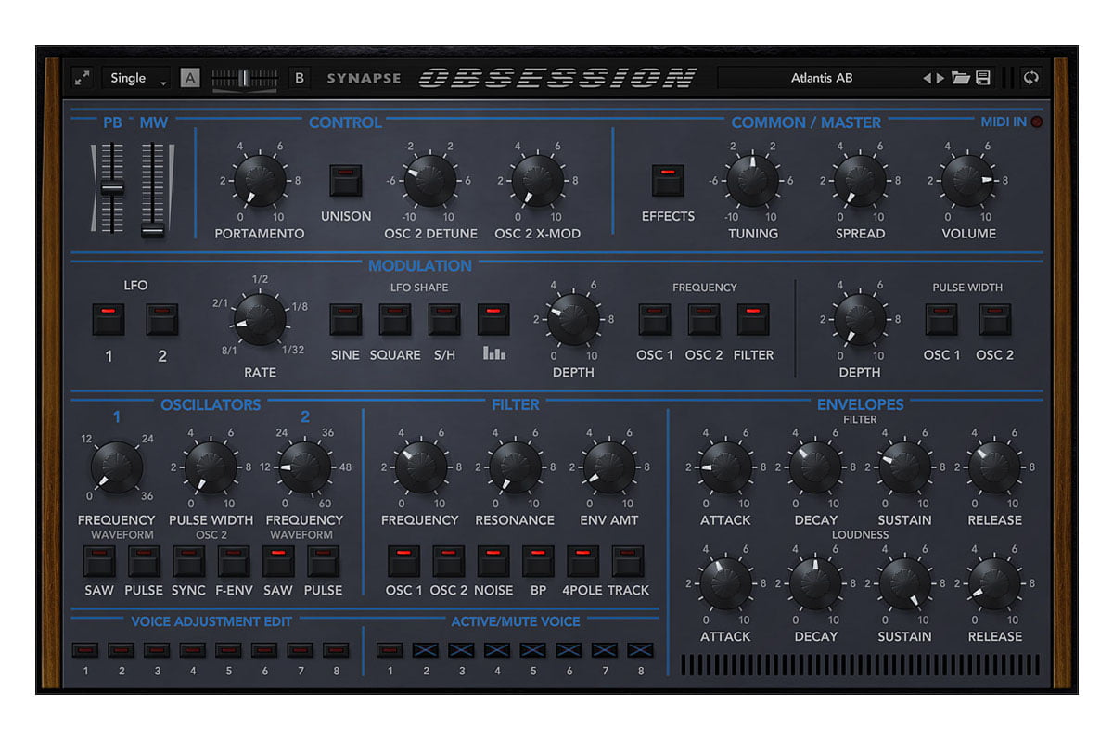
Task: Unmute crossed-out voice 3
Action: tap(462, 650)
